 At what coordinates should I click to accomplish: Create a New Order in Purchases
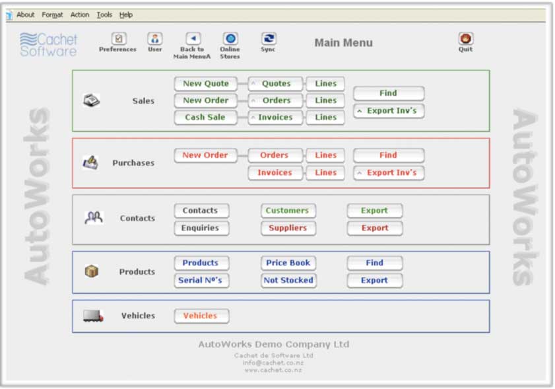(206, 155)
